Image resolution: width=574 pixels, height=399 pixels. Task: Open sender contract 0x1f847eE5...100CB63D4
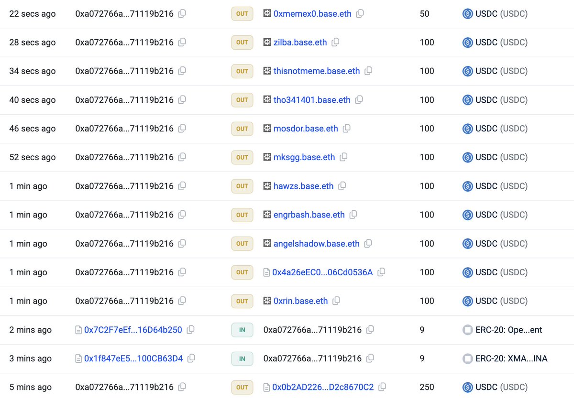point(133,358)
